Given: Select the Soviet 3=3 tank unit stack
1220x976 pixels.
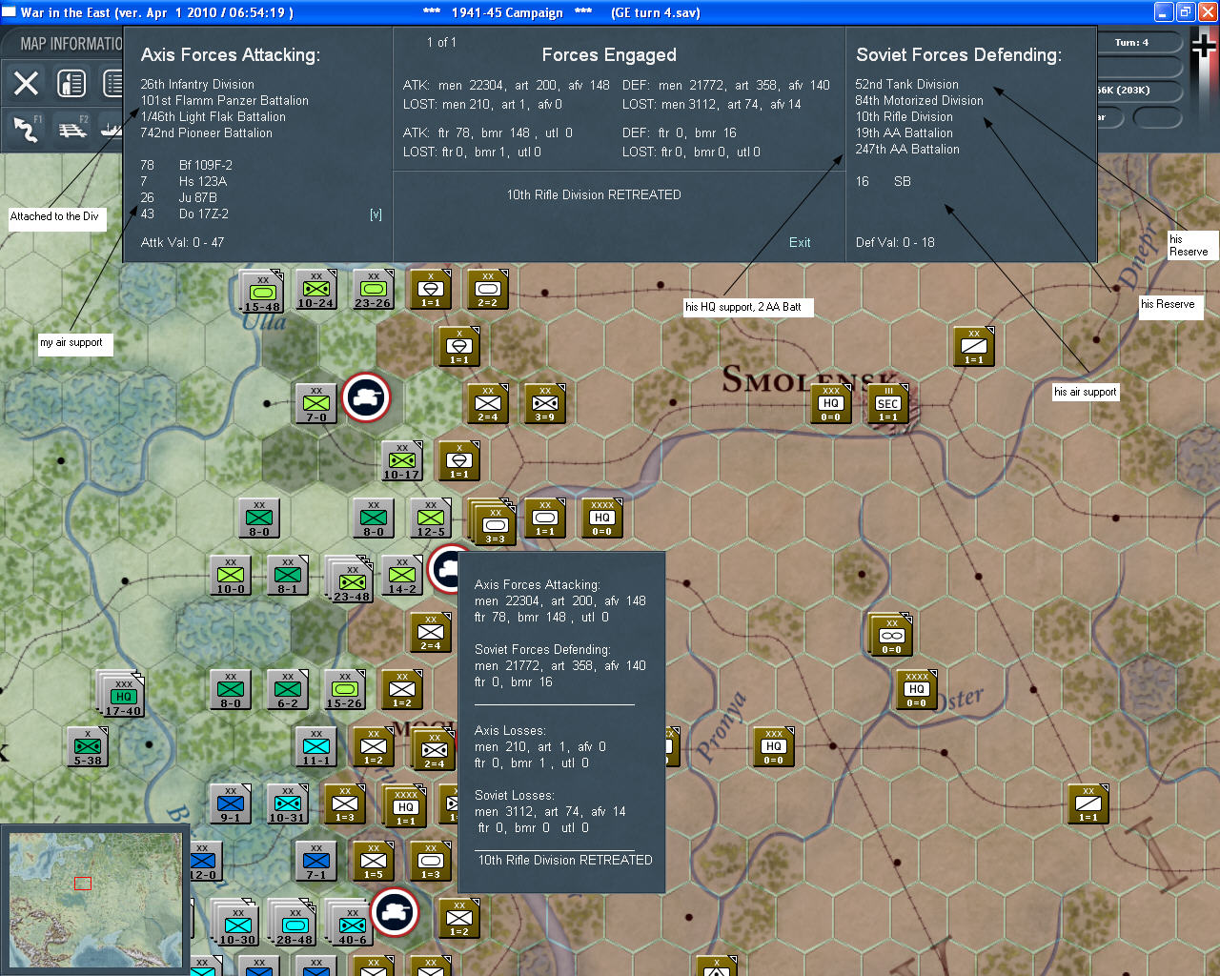Looking at the screenshot, I should [x=492, y=521].
